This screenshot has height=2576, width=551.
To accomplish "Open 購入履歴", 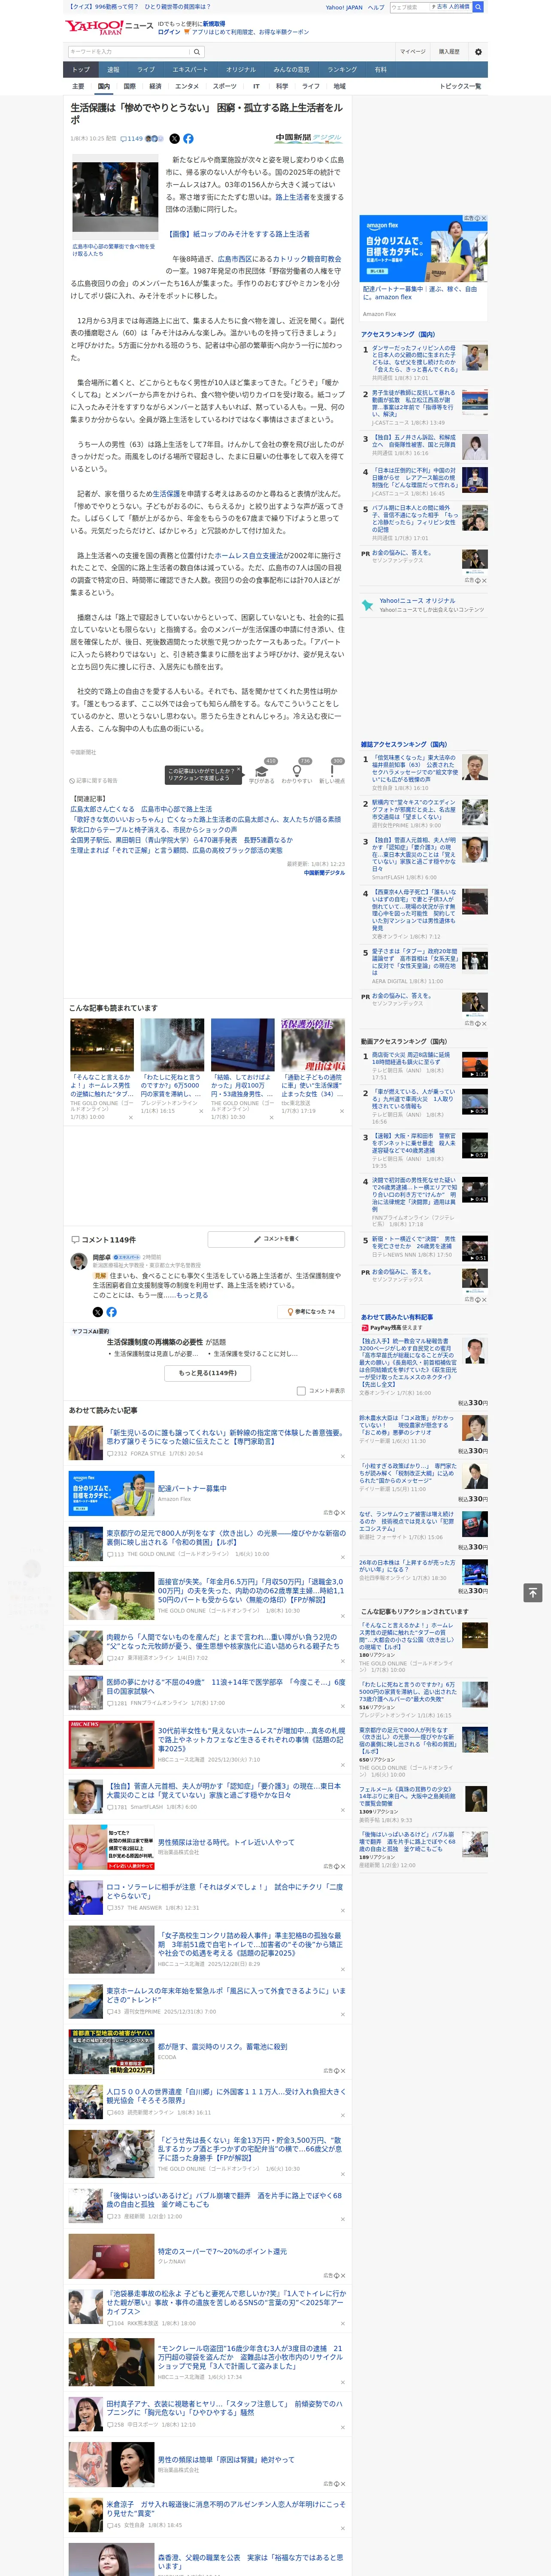I will click(449, 52).
